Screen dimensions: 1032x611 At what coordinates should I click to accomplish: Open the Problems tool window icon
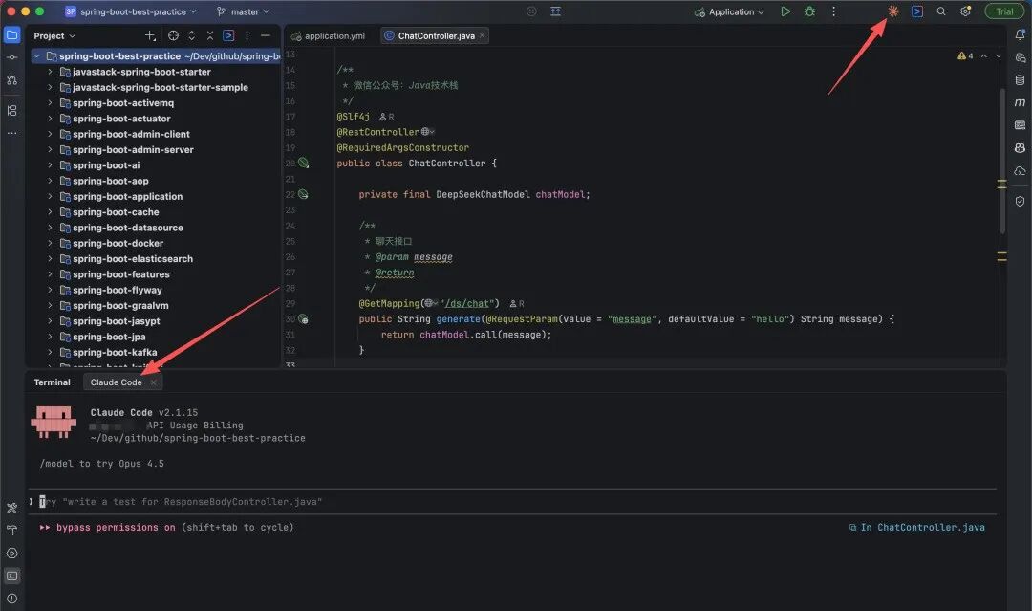pyautogui.click(x=11, y=599)
